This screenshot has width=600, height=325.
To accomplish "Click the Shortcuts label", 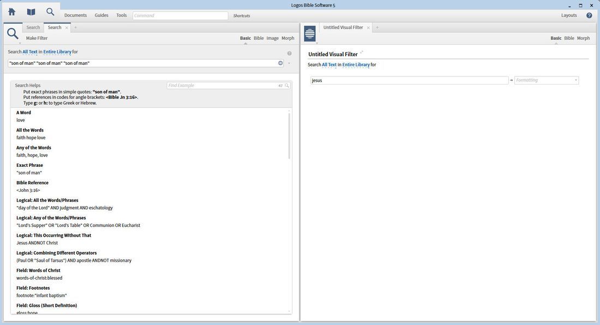I will [x=242, y=16].
